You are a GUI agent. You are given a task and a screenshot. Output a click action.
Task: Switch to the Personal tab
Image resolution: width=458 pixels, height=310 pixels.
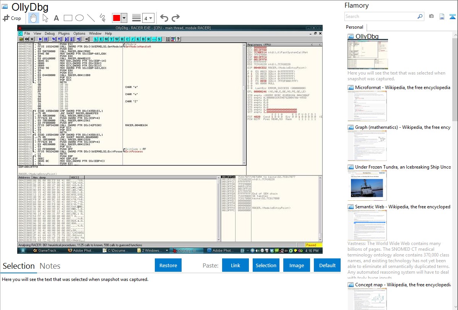click(x=354, y=27)
